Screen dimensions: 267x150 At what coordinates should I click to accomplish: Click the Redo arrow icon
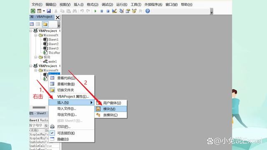tap(88, 11)
